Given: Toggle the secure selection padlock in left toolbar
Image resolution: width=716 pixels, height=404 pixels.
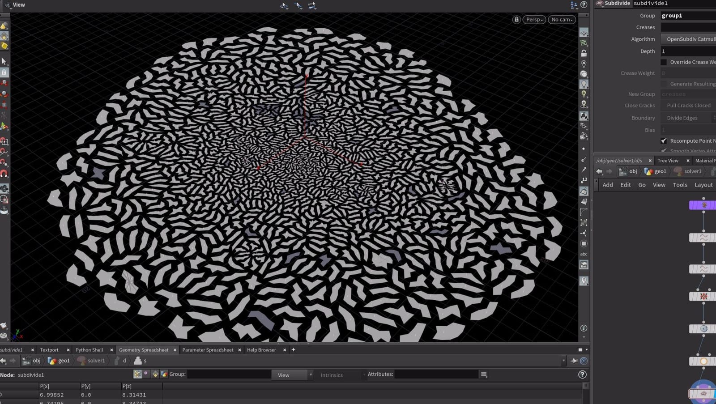Looking at the screenshot, I should click(4, 72).
